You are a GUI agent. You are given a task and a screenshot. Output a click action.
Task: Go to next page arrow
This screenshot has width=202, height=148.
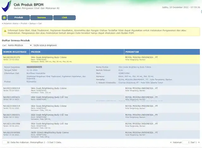click(199, 142)
